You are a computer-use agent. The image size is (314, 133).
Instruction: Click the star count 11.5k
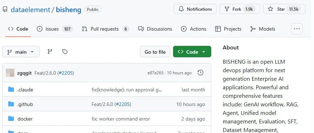coord(294,9)
